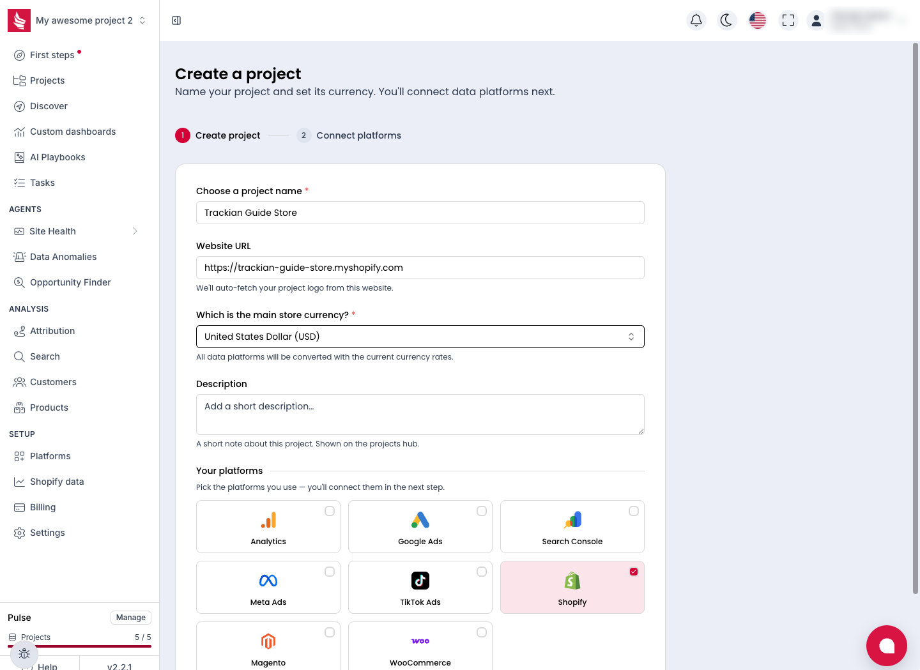This screenshot has height=670, width=920.
Task: Click the WooCommerce logo icon
Action: (420, 641)
